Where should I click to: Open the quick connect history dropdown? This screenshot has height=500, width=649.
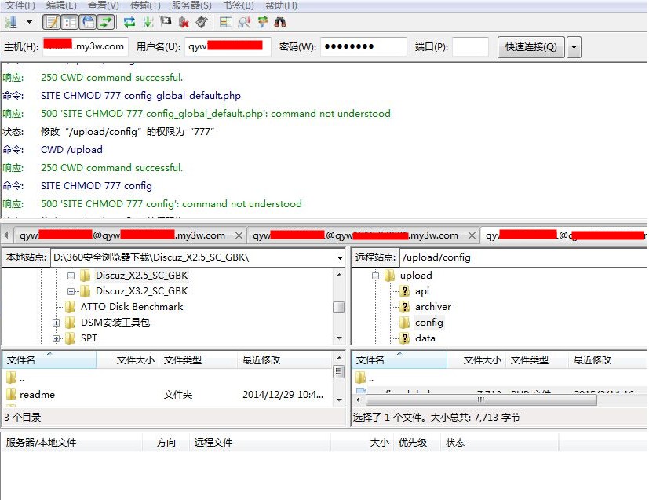pos(574,47)
